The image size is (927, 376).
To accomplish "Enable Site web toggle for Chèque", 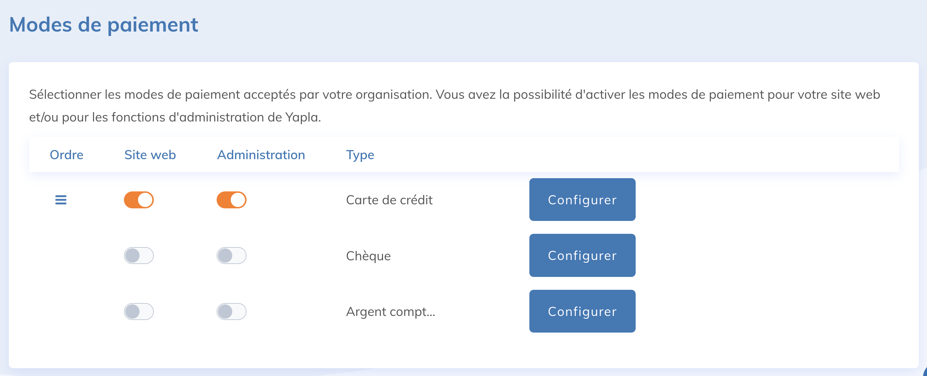I will pos(139,256).
